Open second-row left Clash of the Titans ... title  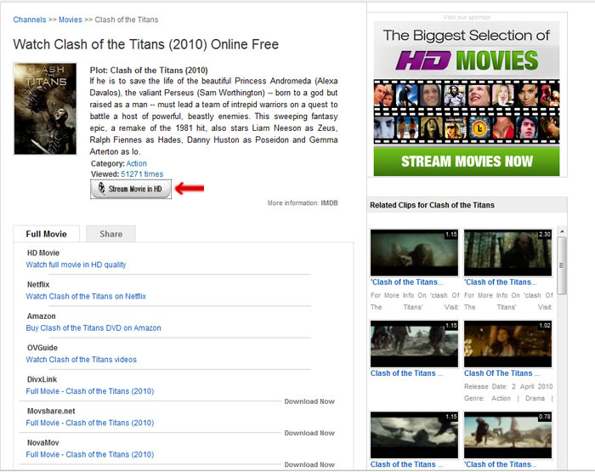[x=407, y=373]
